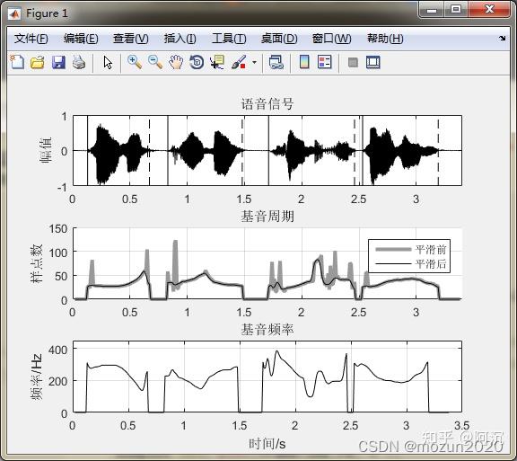The height and width of the screenshot is (461, 517).
Task: Click the Show Plot Tools and Dock icon
Action: (x=372, y=62)
